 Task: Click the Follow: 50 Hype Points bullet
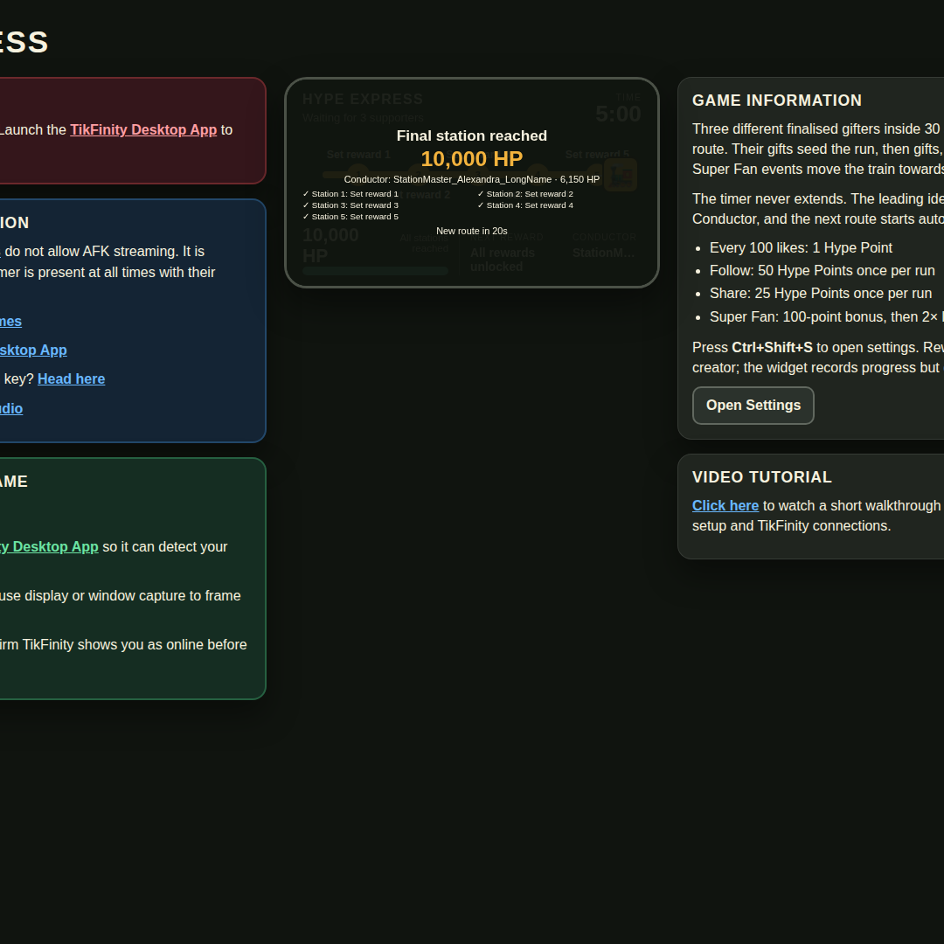(822, 271)
